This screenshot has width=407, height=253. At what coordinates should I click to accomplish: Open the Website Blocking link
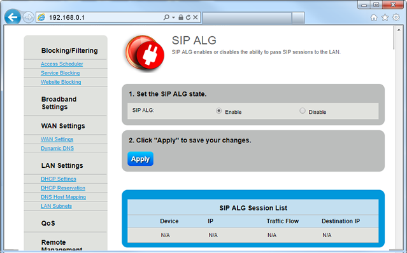tap(61, 82)
